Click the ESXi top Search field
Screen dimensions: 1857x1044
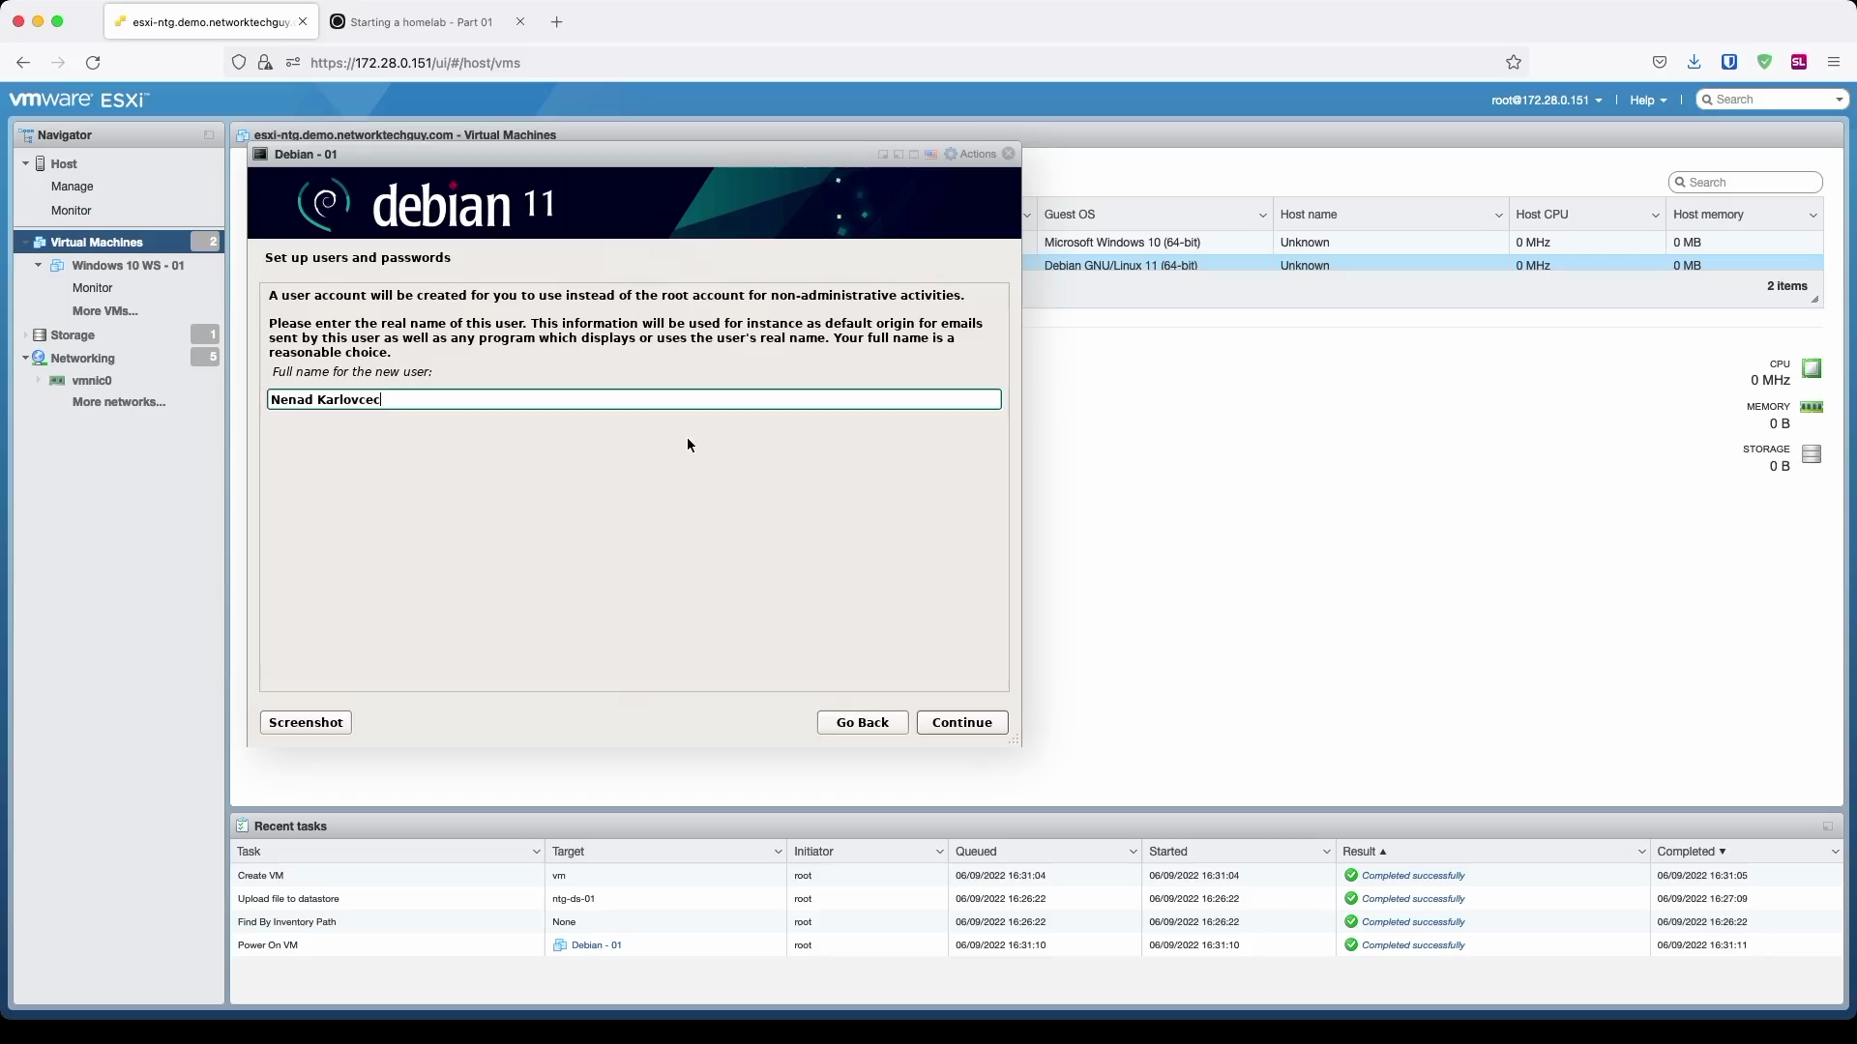1773,100
